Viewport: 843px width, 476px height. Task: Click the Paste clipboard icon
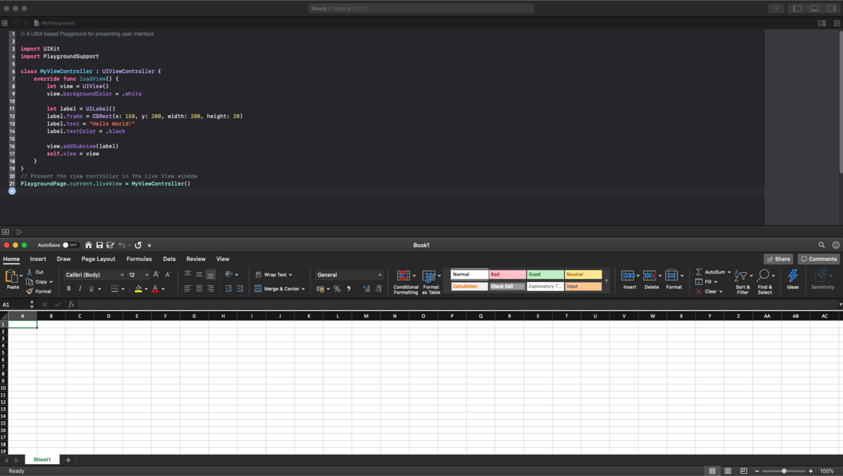tap(12, 276)
